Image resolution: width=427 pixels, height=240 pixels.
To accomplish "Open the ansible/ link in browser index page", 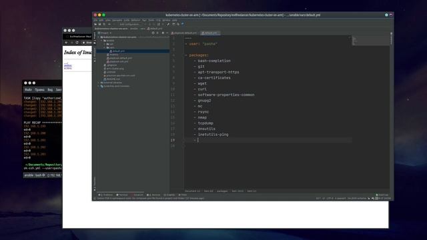I will click(68, 65).
